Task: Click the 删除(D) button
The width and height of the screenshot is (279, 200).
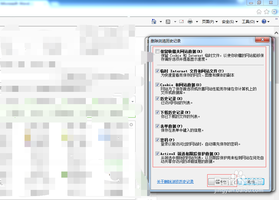Action: (222, 182)
